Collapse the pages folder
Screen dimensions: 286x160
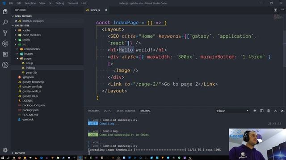[28, 58]
